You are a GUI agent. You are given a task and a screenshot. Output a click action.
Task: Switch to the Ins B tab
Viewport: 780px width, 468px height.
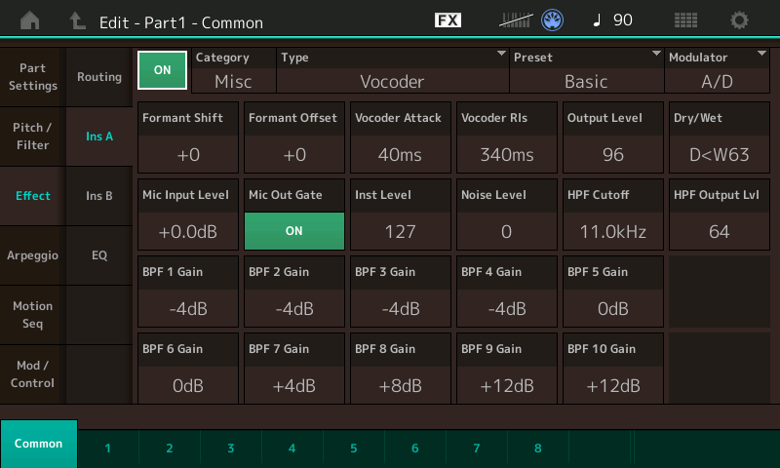click(x=99, y=196)
